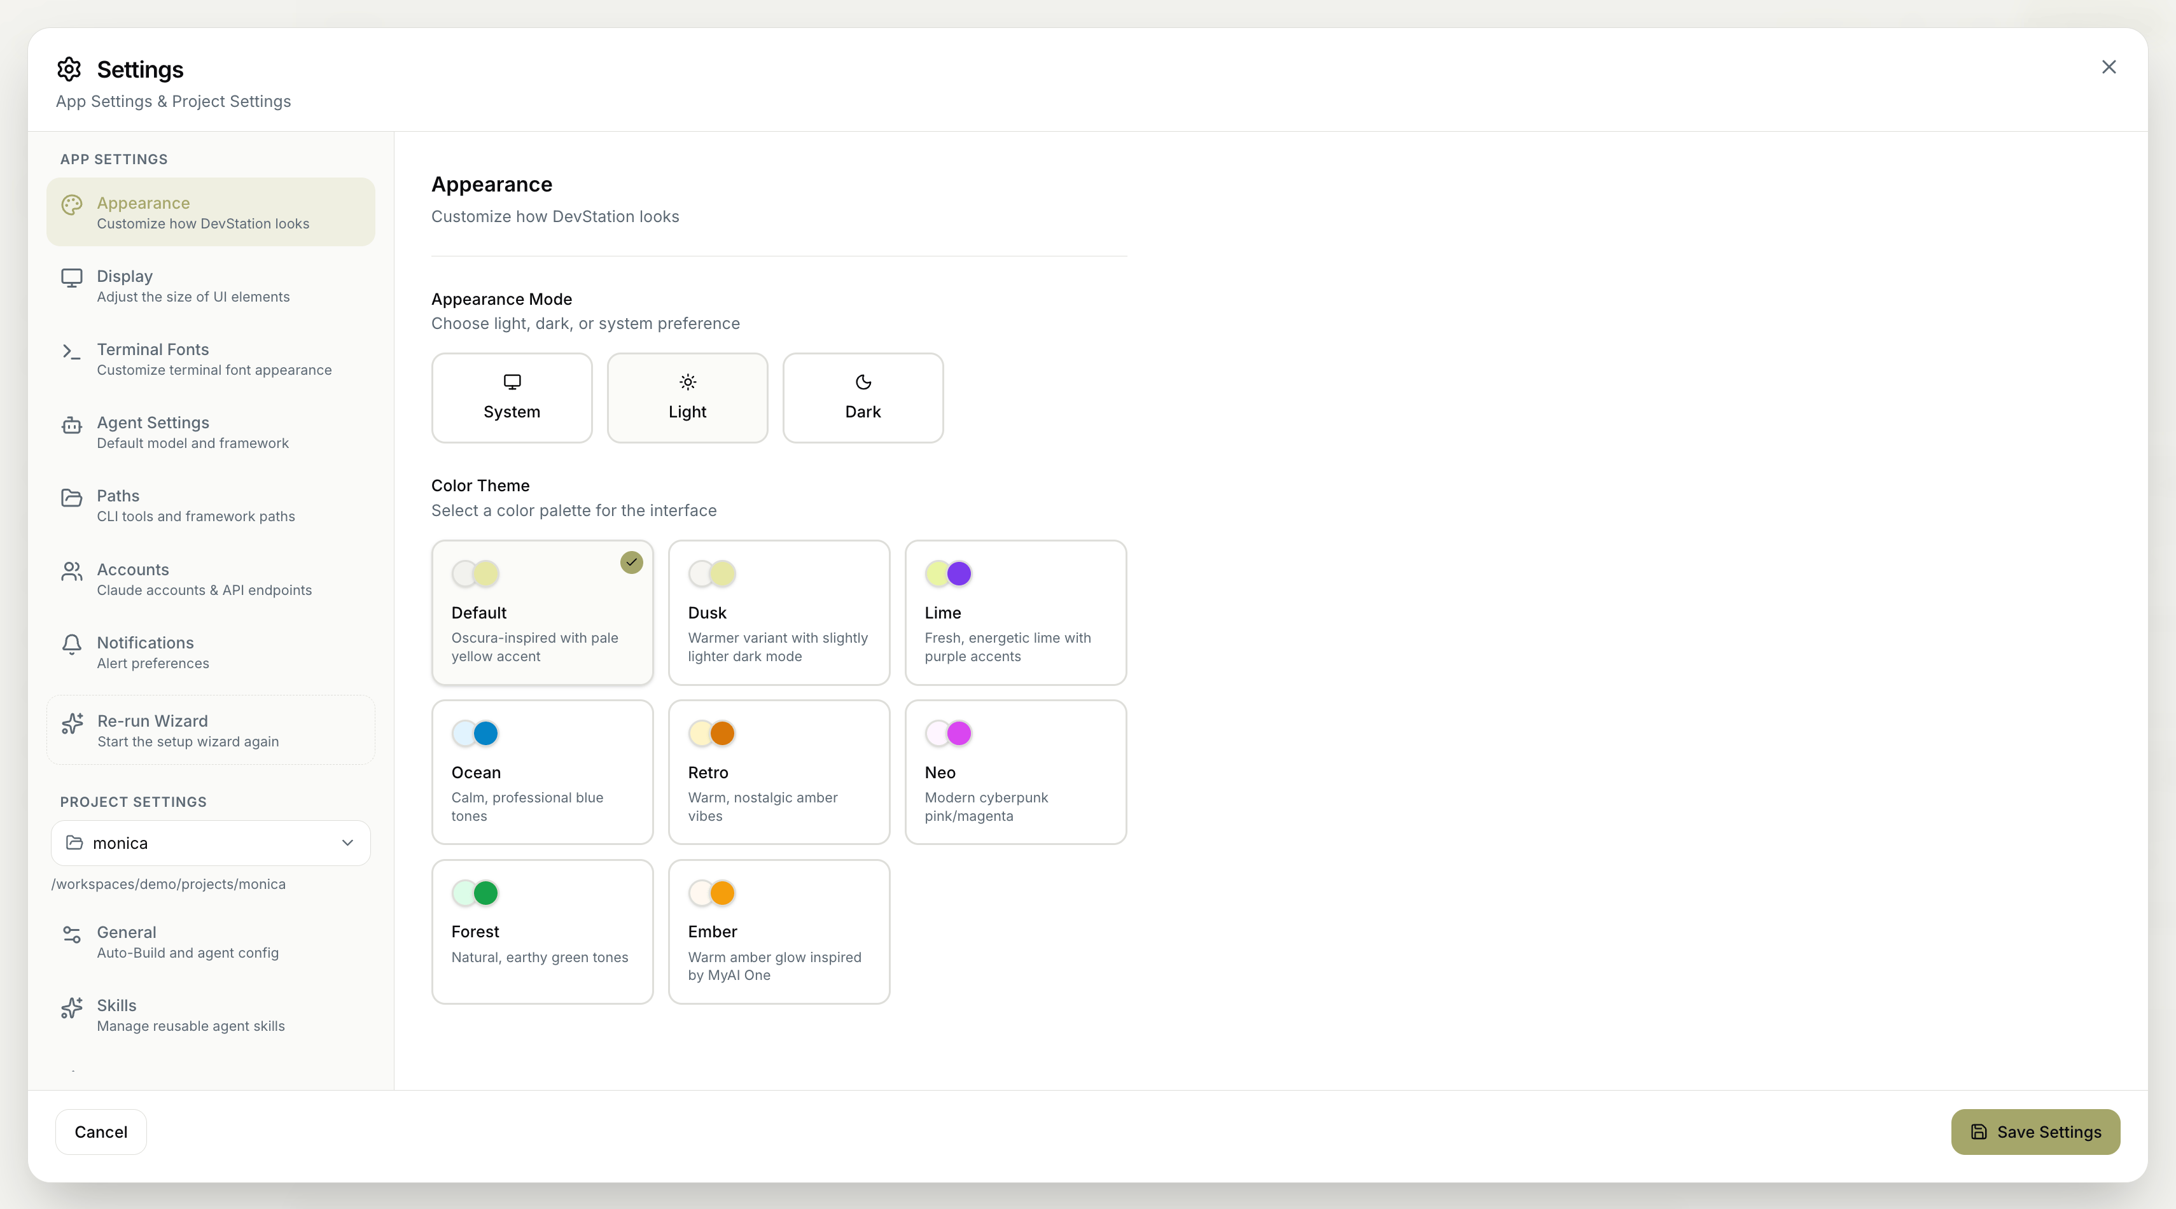Click the Neo magenta color swatch
The height and width of the screenshot is (1209, 2176).
(x=959, y=733)
